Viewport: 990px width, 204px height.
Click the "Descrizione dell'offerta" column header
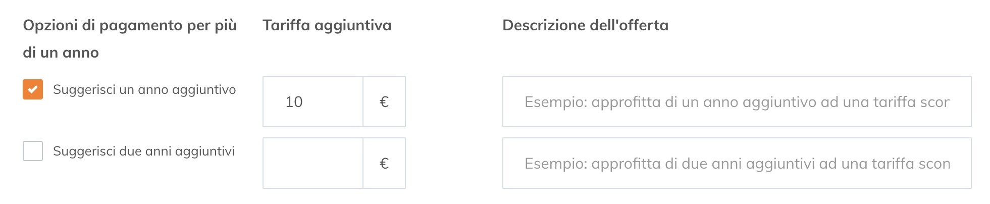coord(585,25)
